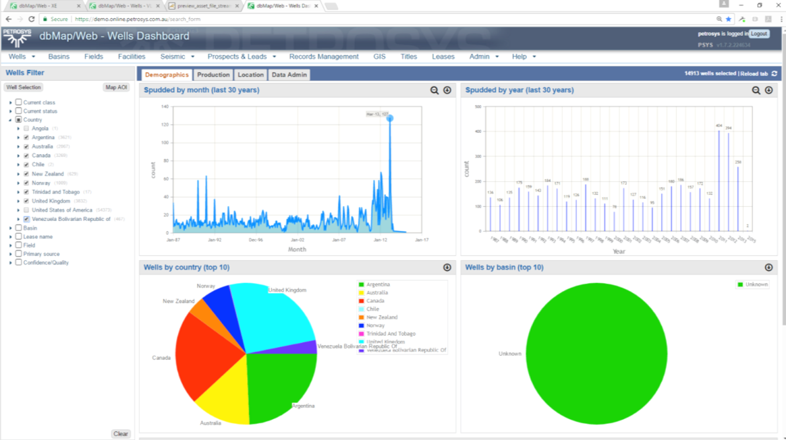
Task: Download the Spudded by year chart
Action: point(769,90)
